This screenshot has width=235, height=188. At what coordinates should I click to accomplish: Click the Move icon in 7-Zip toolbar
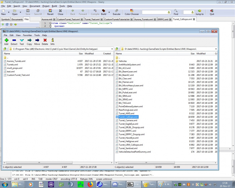tap(37, 41)
